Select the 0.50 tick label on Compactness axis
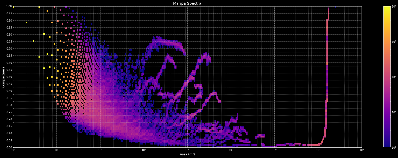Image resolution: width=398 pixels, height=158 pixels. pos(9,77)
